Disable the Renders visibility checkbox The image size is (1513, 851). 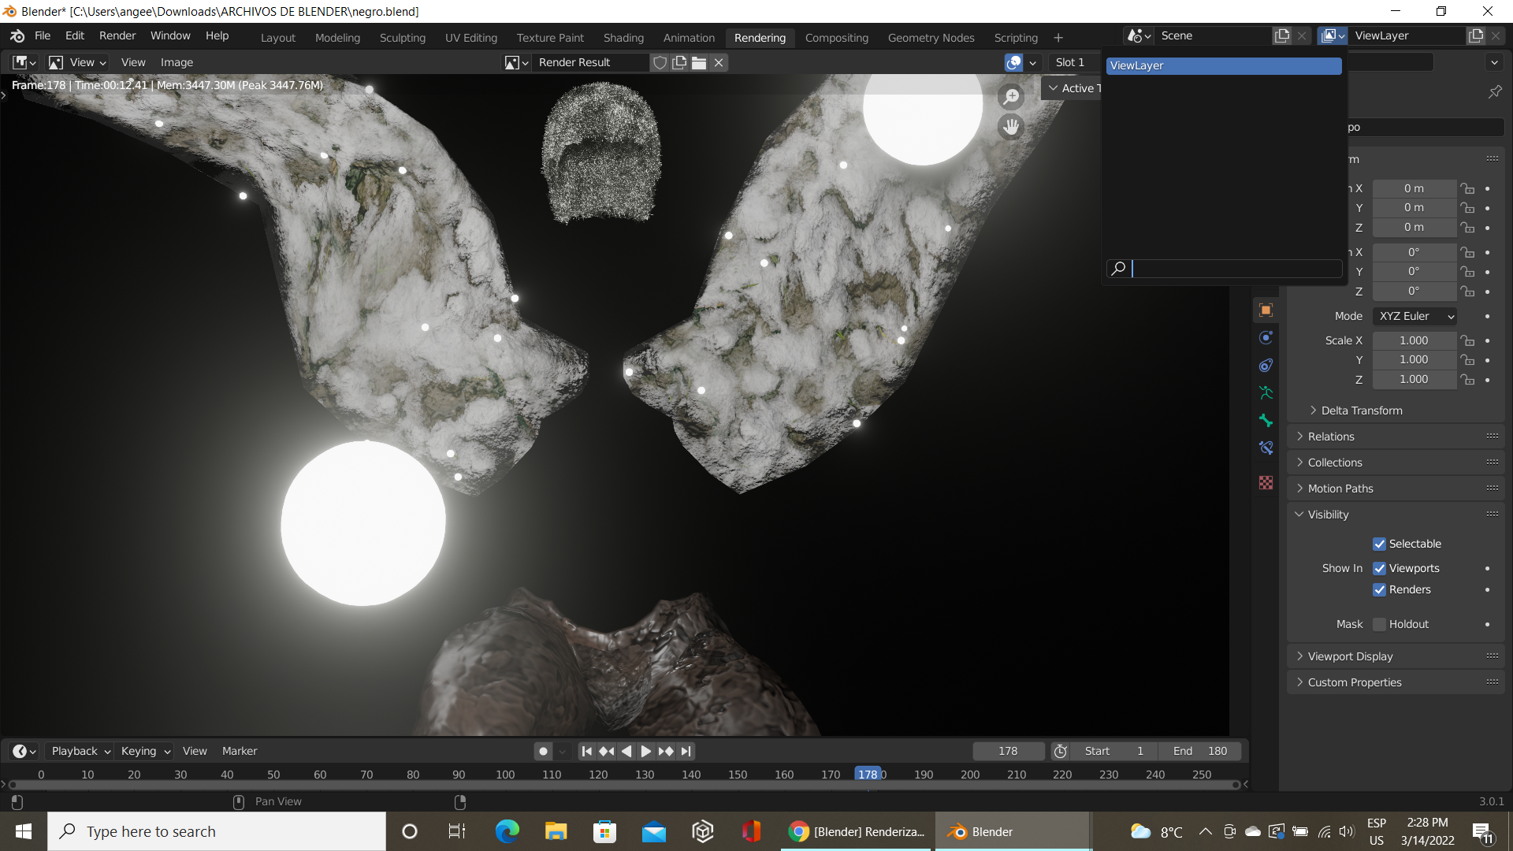pyautogui.click(x=1379, y=589)
